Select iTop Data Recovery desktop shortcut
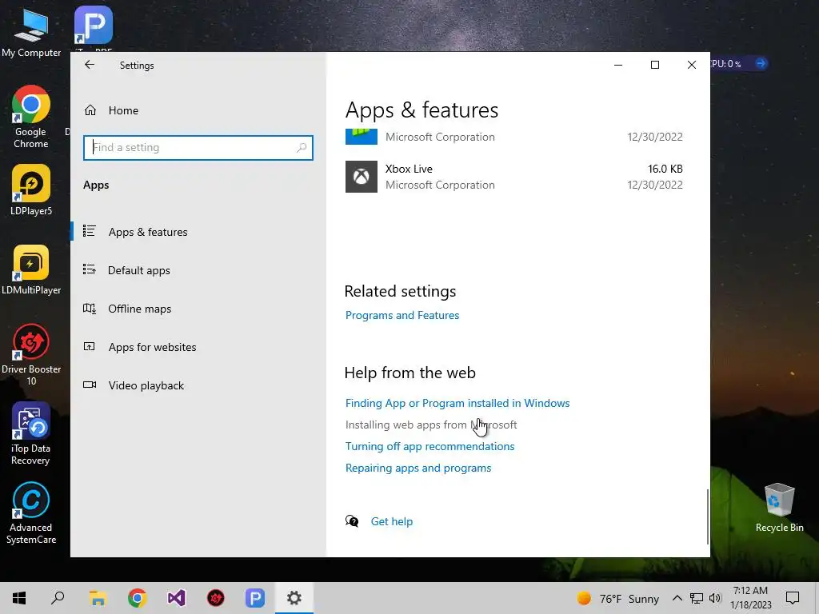This screenshot has width=819, height=614. pyautogui.click(x=31, y=434)
